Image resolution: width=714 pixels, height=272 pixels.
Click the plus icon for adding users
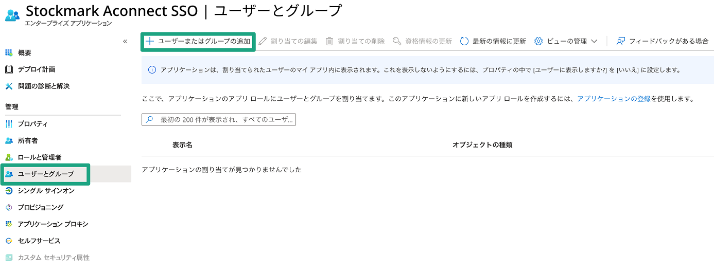(x=150, y=41)
